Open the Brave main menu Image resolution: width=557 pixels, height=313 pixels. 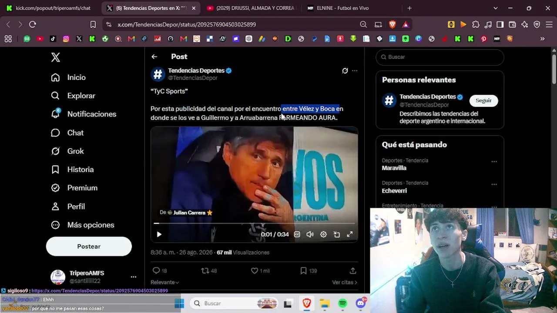549,25
